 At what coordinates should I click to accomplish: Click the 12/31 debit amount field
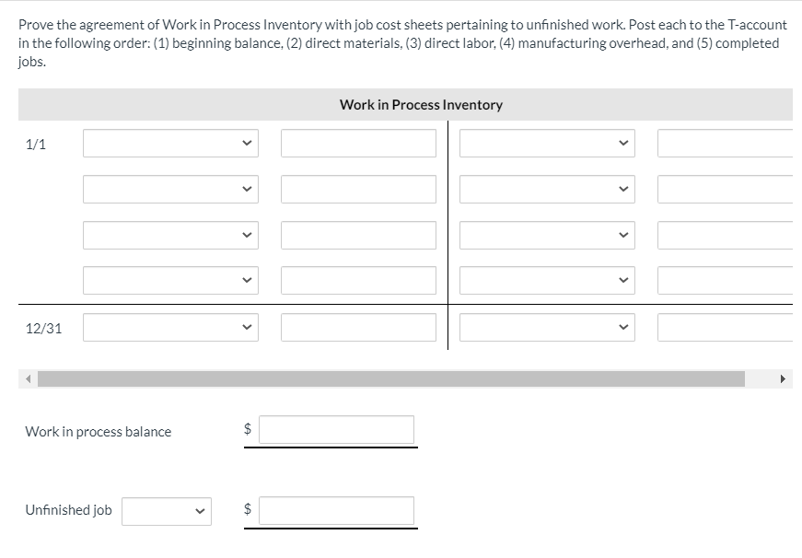point(358,327)
